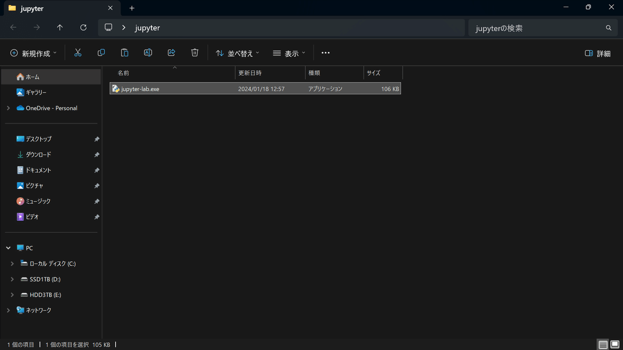Go up one folder level
The width and height of the screenshot is (623, 350).
pos(60,27)
